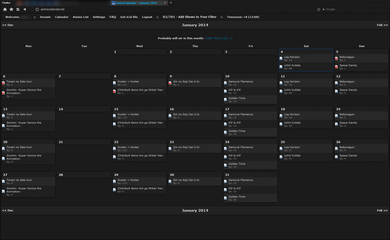Click icon beside Kill la Kill Ep 13

tap(225, 91)
